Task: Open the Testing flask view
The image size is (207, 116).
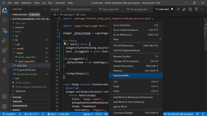Action: [x=4, y=60]
